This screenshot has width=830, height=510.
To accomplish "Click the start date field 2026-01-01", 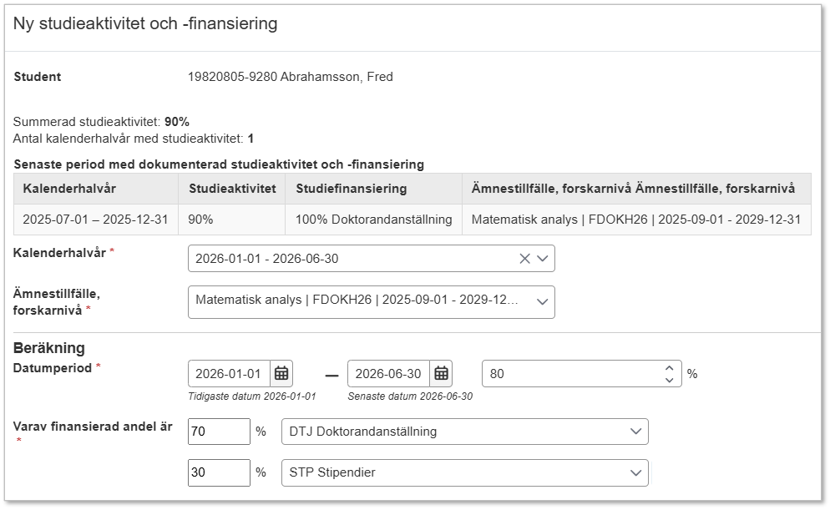I will [229, 373].
